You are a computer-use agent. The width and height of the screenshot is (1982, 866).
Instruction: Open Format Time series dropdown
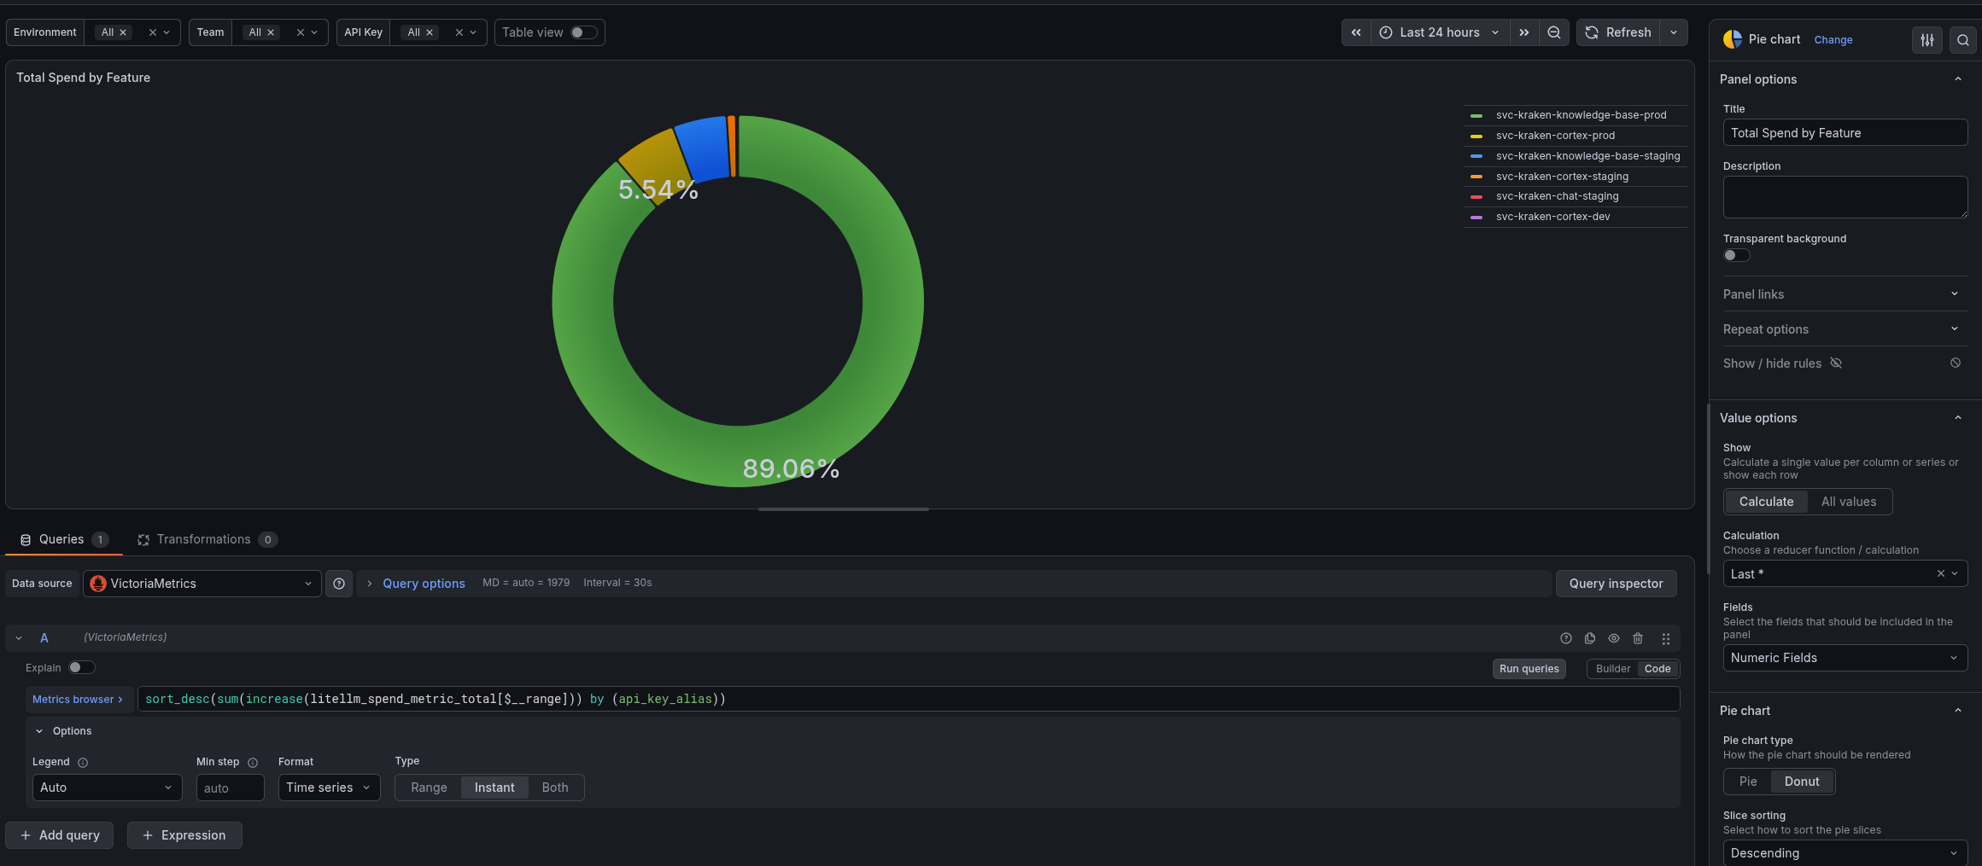point(329,788)
